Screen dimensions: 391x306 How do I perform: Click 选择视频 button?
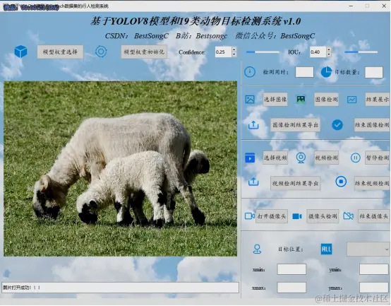(x=275, y=158)
